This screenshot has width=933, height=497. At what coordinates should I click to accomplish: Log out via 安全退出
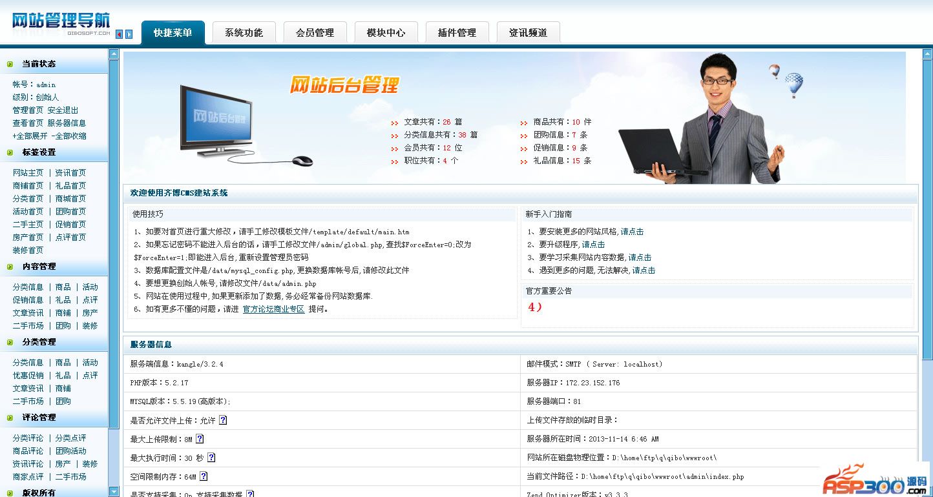(x=63, y=110)
